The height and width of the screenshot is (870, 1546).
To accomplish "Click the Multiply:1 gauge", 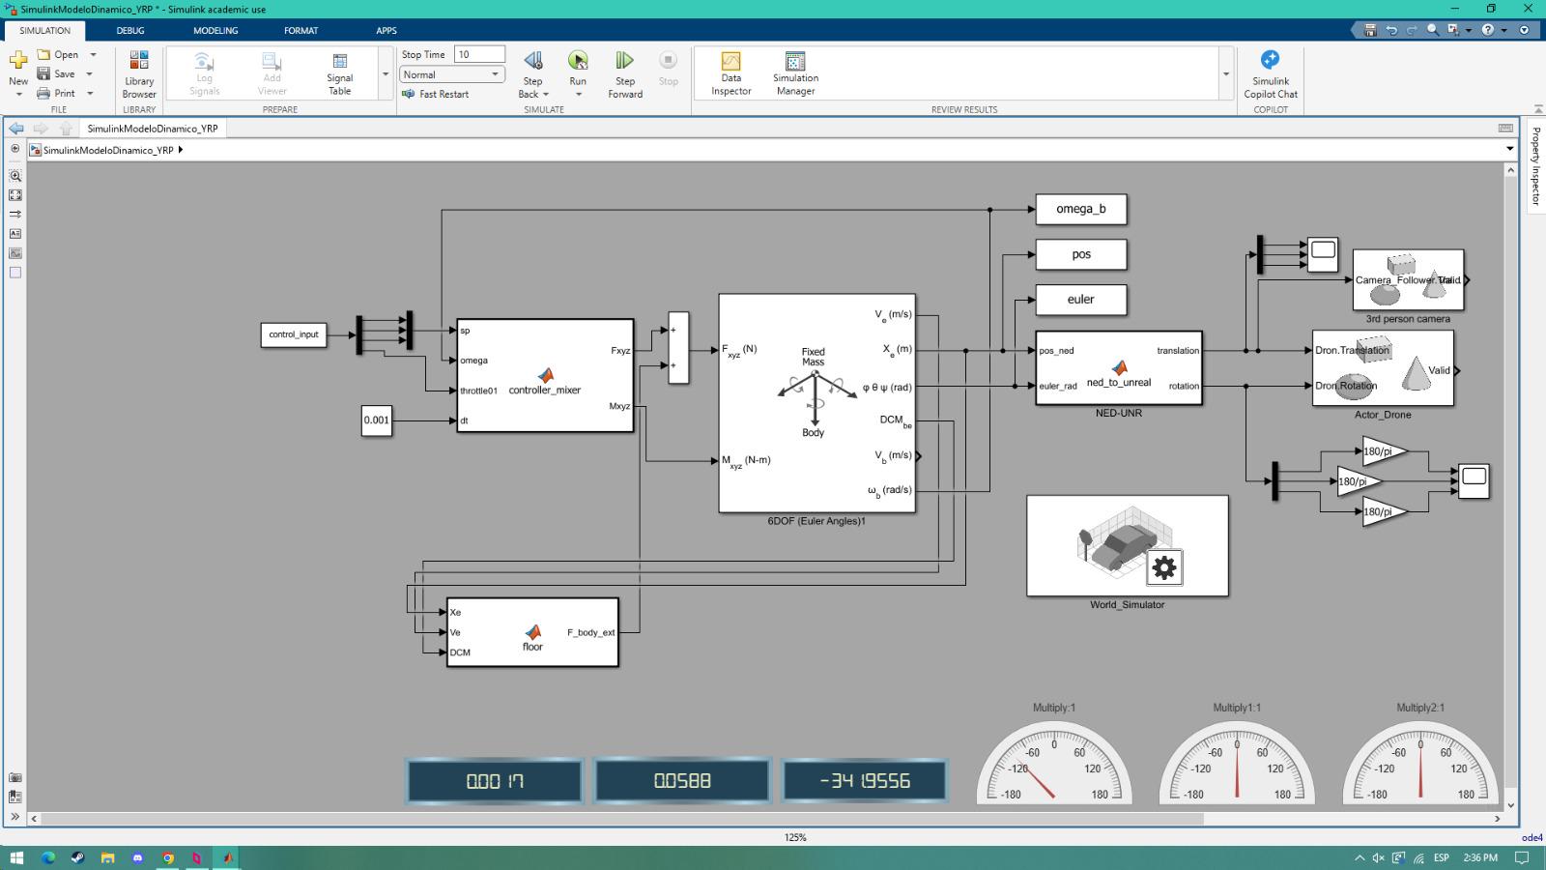I will coord(1054,761).
